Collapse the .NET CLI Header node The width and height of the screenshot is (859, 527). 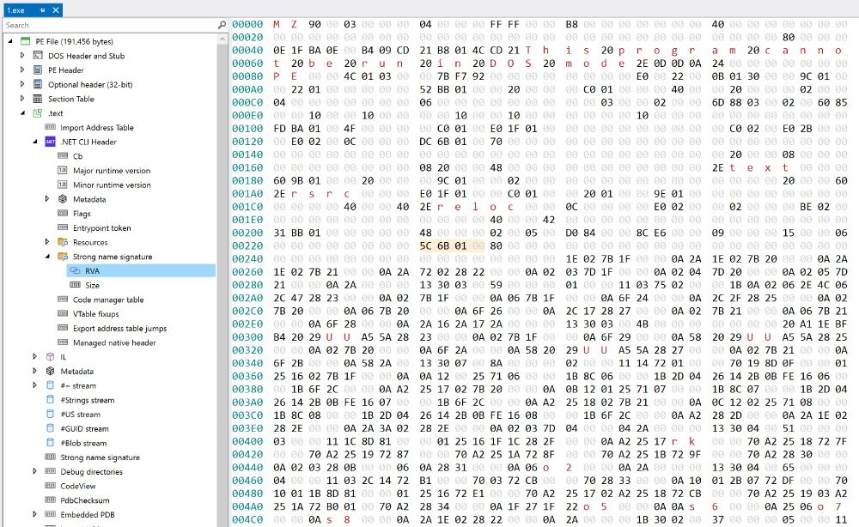(35, 142)
